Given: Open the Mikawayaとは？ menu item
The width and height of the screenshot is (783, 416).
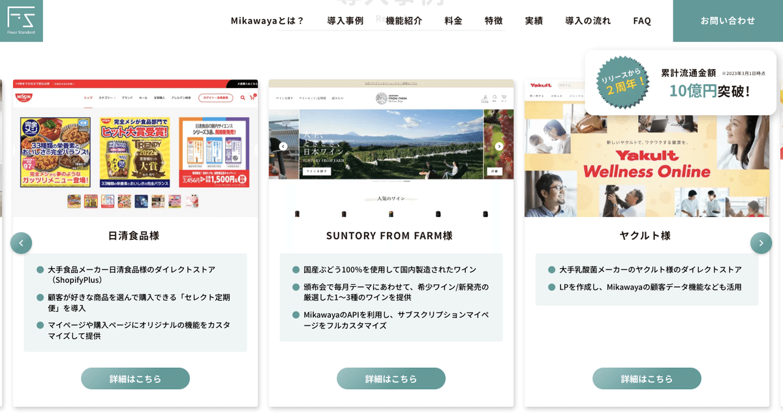Looking at the screenshot, I should [x=268, y=20].
